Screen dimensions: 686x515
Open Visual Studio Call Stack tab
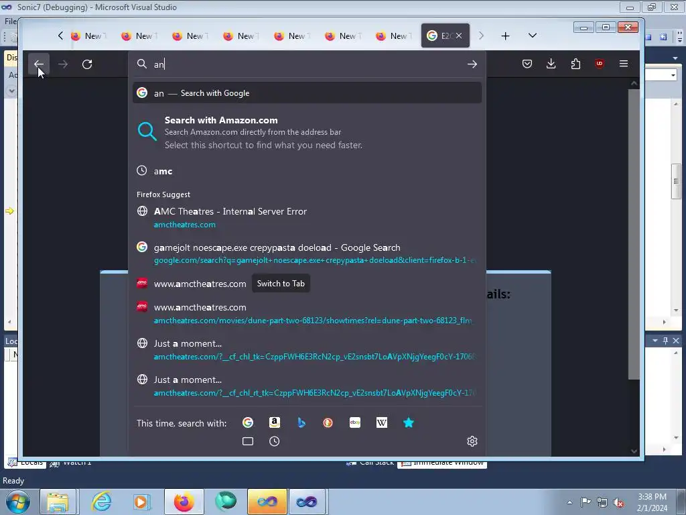pyautogui.click(x=370, y=463)
